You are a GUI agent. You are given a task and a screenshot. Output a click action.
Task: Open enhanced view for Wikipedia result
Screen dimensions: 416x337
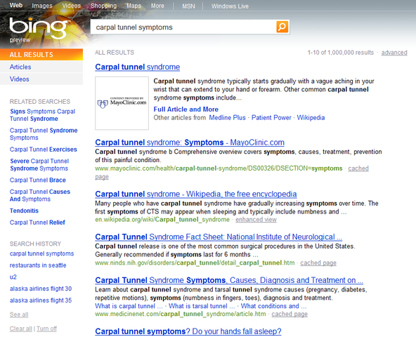coord(256,220)
